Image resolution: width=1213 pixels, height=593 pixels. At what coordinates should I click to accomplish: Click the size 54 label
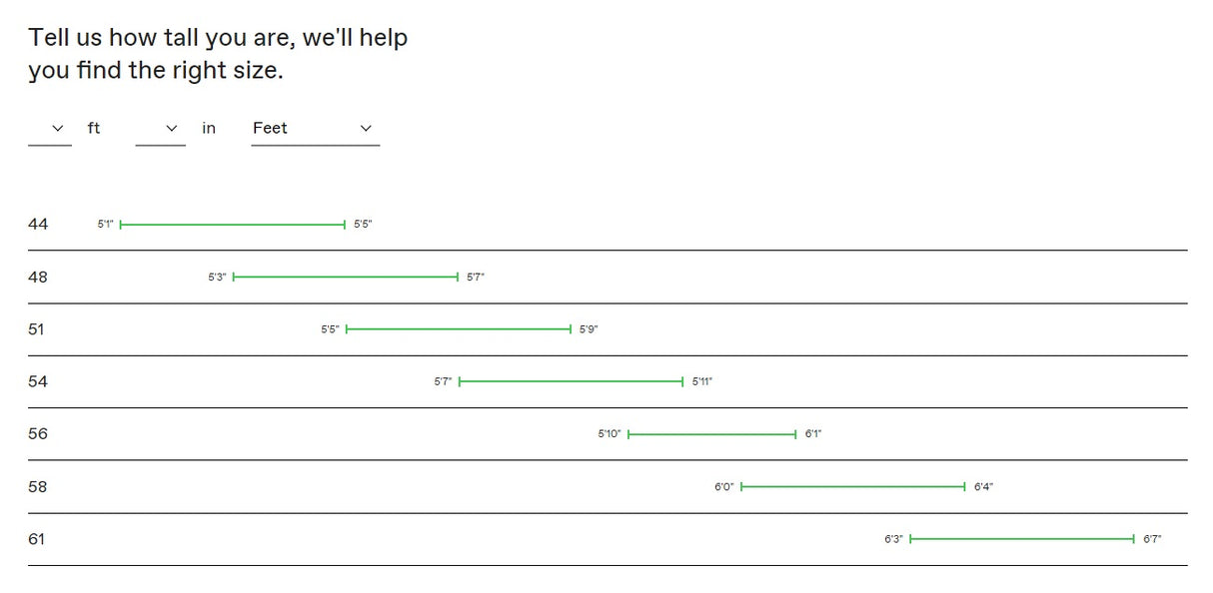(38, 381)
